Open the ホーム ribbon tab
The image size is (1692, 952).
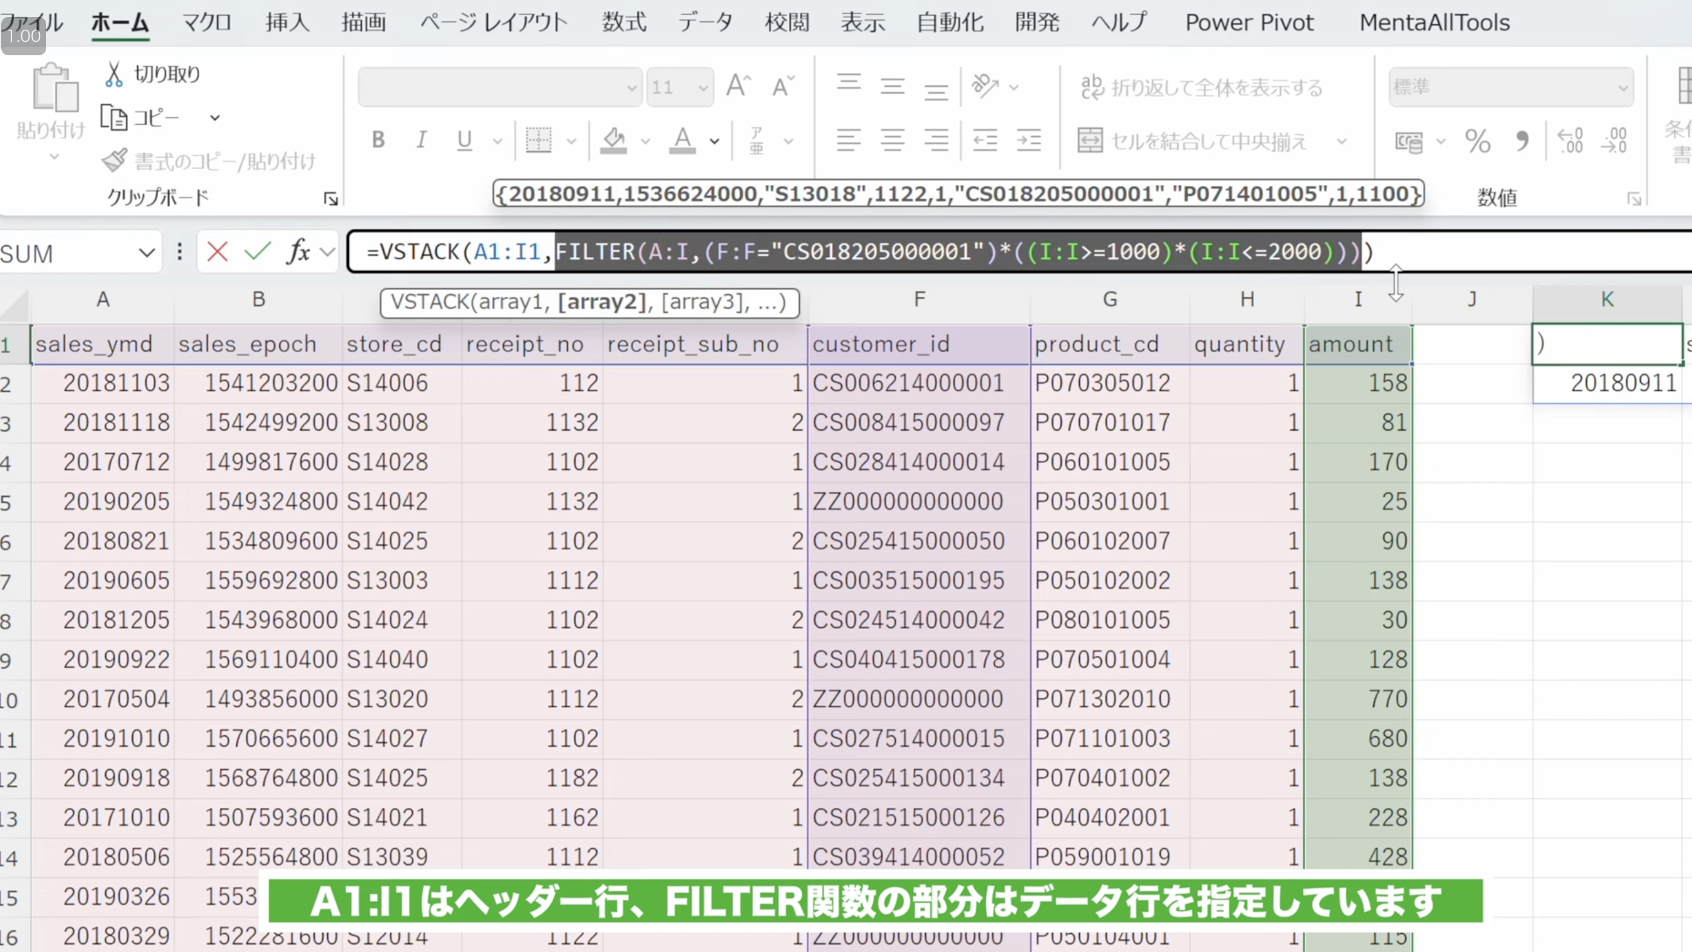pos(120,23)
